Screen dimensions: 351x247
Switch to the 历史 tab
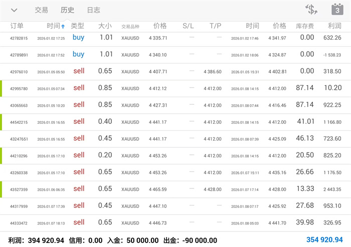coord(67,10)
